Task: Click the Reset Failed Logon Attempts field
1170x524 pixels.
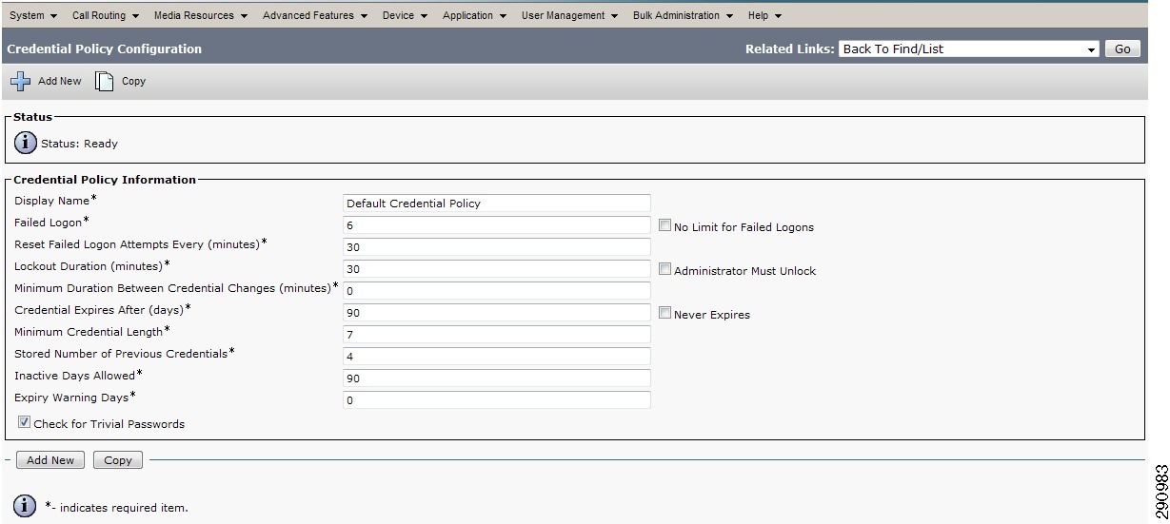Action: [x=497, y=247]
